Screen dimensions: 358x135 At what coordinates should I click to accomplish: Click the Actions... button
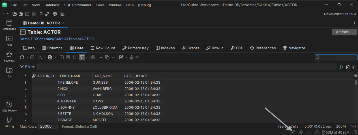click(344, 32)
